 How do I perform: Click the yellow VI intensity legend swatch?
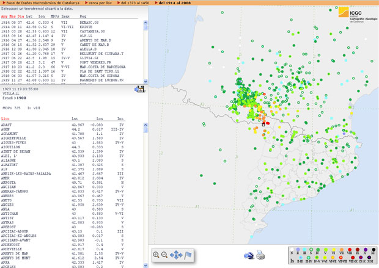point(334,250)
